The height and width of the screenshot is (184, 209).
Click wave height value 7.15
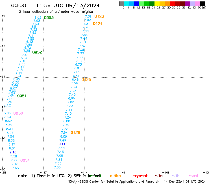[15, 164]
